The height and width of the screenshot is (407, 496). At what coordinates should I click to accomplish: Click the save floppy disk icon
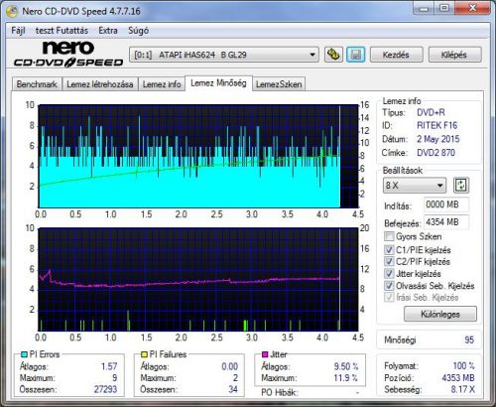[355, 55]
